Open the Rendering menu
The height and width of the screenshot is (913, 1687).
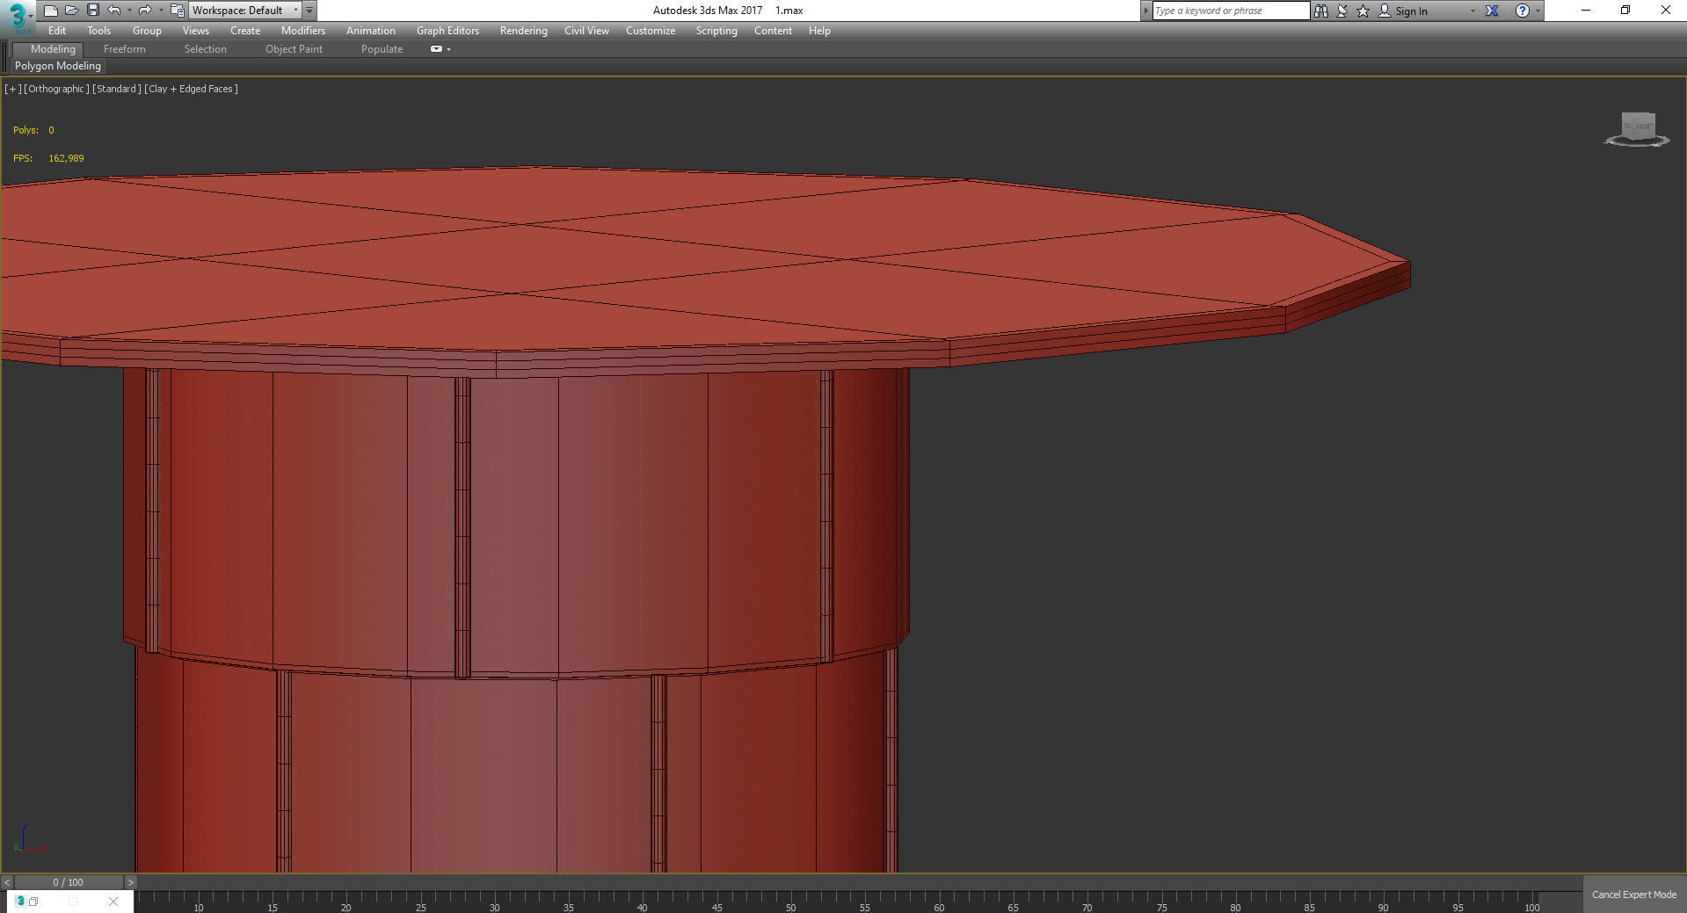(524, 31)
